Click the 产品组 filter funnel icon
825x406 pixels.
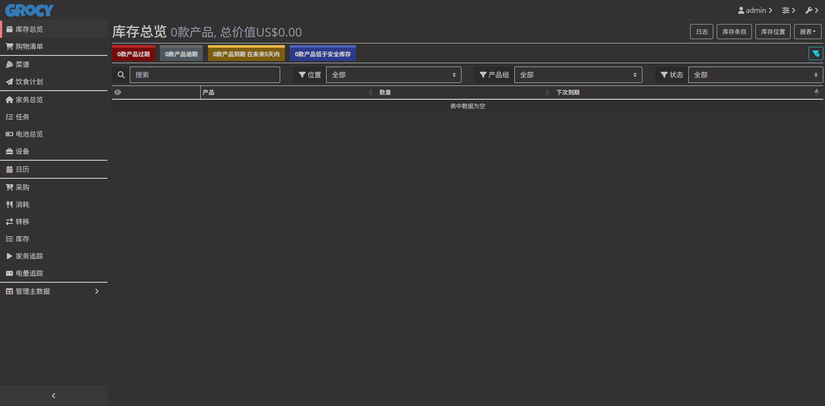[x=483, y=75]
